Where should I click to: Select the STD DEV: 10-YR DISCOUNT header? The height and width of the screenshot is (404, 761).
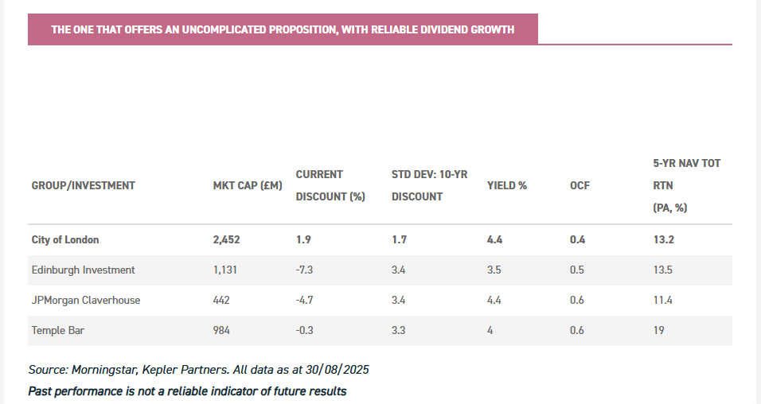coord(429,185)
